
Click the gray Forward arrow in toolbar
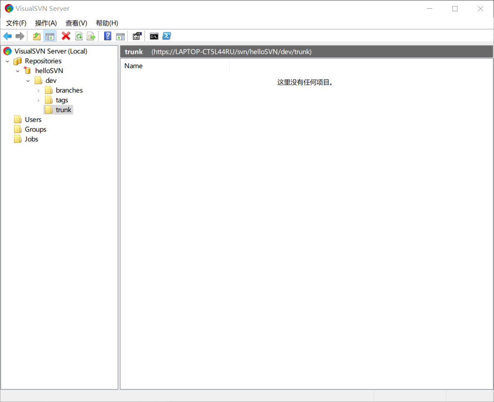pyautogui.click(x=20, y=36)
